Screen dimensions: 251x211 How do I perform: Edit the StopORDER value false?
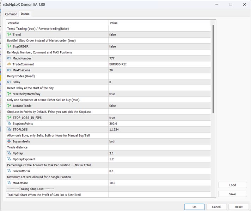pos(159,46)
